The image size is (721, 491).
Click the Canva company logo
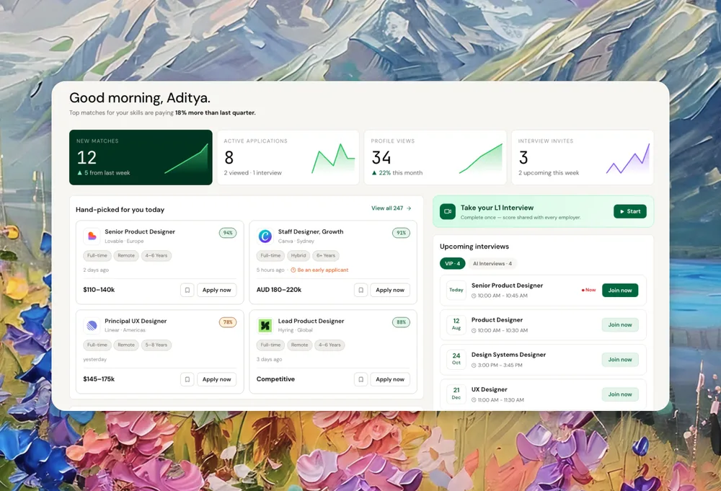pyautogui.click(x=265, y=236)
